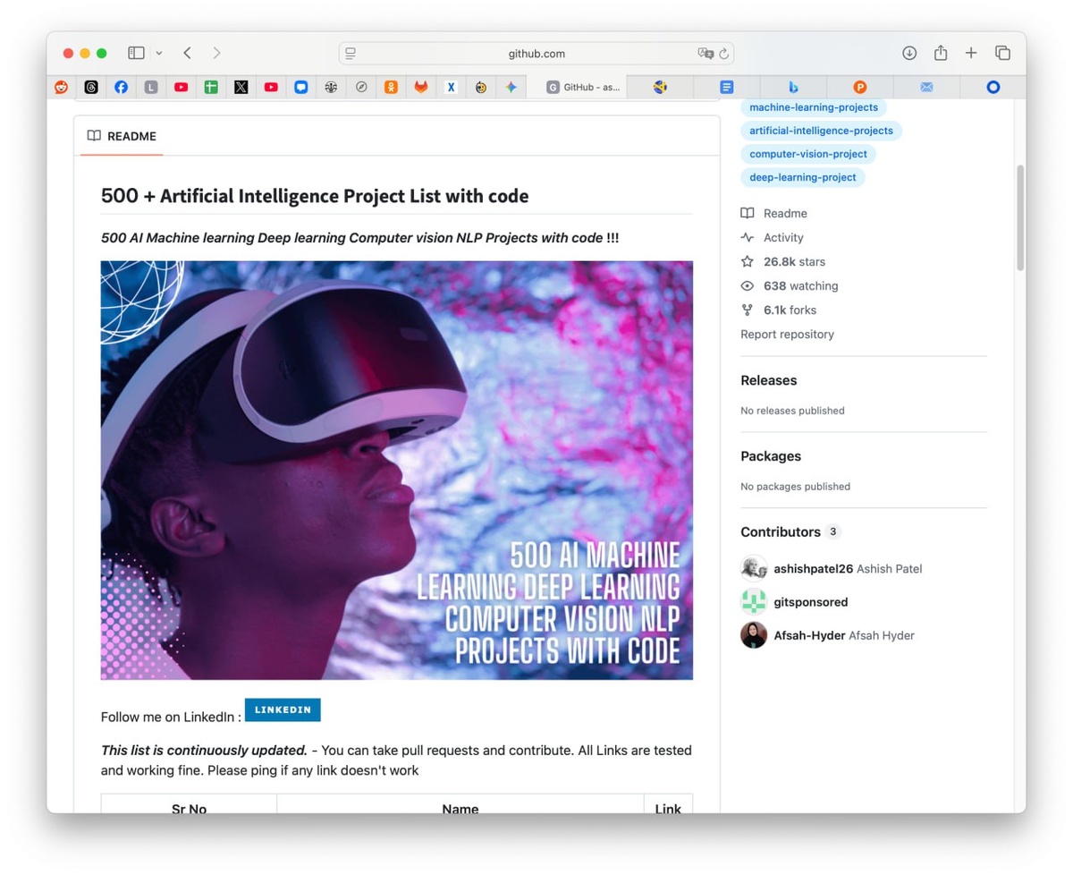Open the deep-learning-project topic
The height and width of the screenshot is (875, 1073).
pos(803,177)
